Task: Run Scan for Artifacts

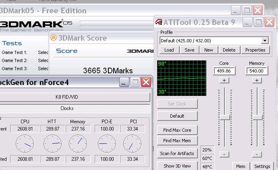Action: tap(177, 153)
